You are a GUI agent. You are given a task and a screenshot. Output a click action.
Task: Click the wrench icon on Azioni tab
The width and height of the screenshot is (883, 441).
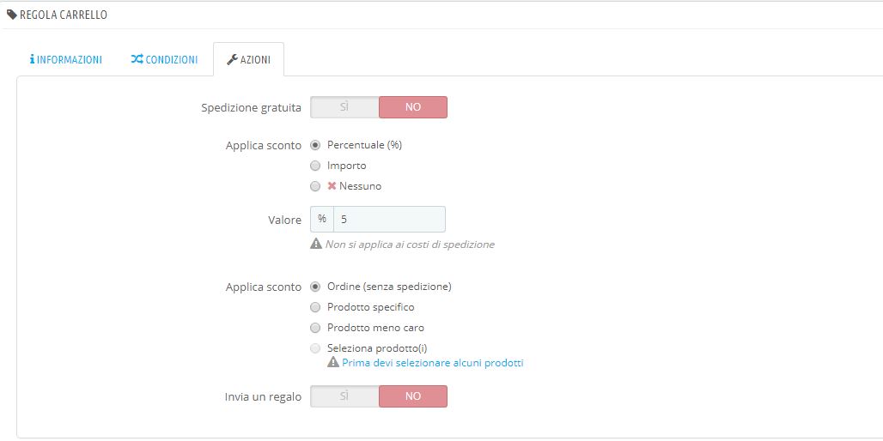[x=232, y=60]
